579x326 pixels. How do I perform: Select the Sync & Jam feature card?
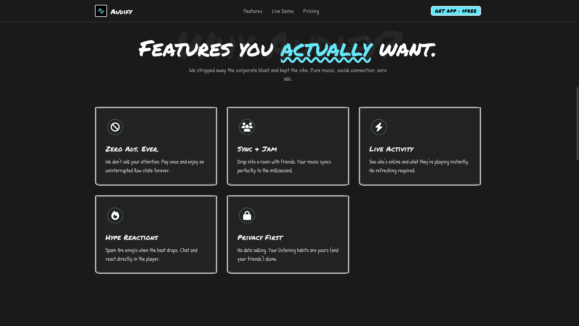288,146
